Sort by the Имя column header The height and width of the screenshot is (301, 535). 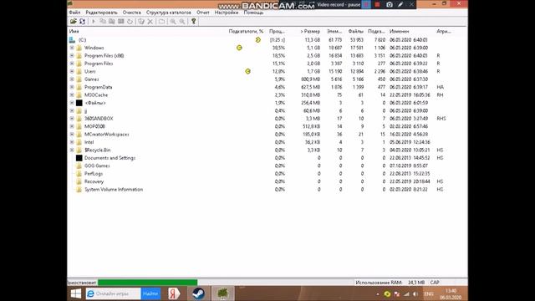tap(74, 31)
